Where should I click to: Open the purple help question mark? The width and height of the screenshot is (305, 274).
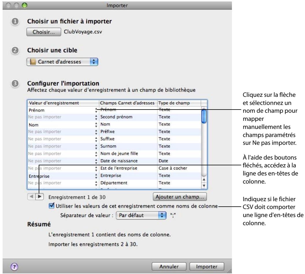[14, 266]
